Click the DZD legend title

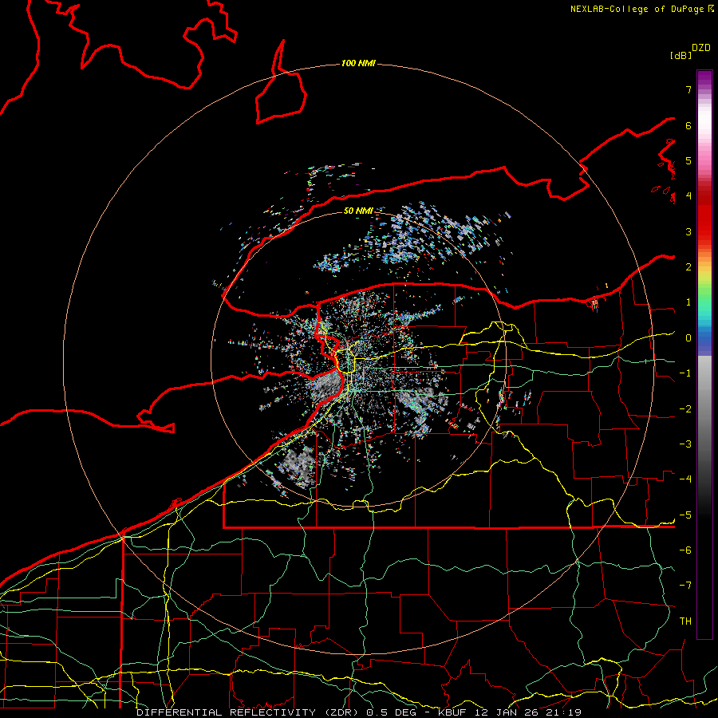click(701, 48)
